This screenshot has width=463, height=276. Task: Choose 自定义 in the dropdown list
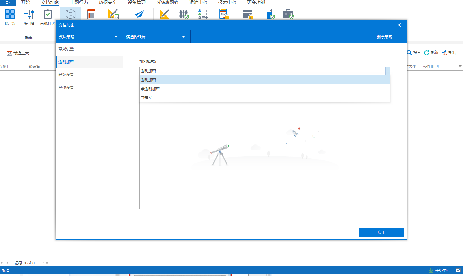point(265,98)
